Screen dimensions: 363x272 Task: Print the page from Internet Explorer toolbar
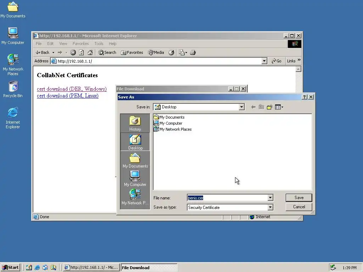[193, 52]
